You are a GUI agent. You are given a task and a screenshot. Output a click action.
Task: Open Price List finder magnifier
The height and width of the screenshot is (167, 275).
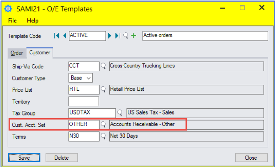click(x=103, y=89)
